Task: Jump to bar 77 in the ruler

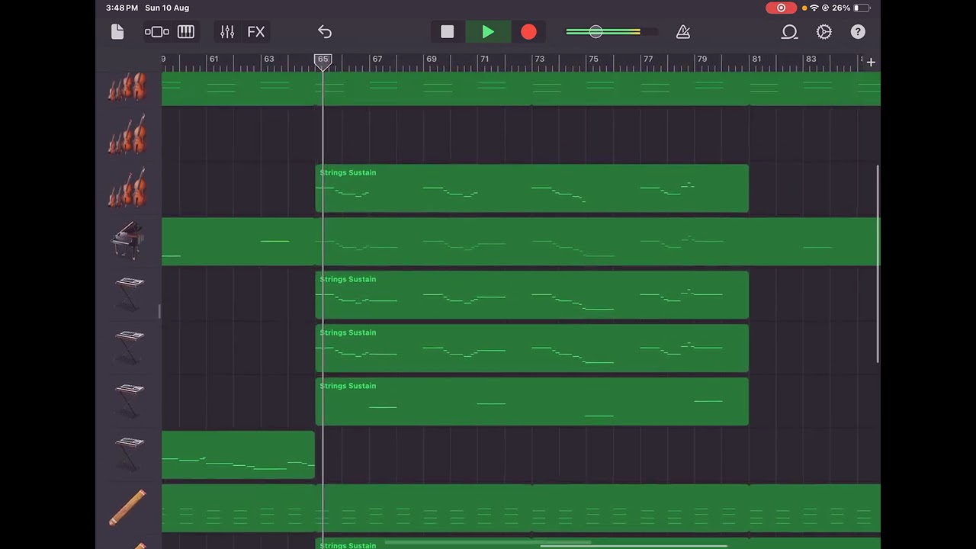Action: tap(647, 59)
